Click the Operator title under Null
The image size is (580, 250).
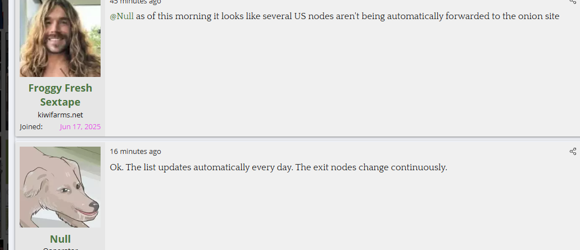pos(60,248)
